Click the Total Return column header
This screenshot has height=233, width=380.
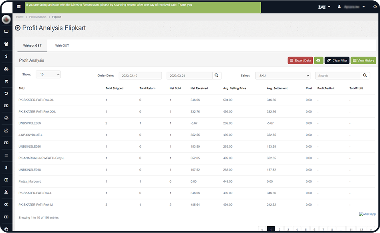click(147, 88)
